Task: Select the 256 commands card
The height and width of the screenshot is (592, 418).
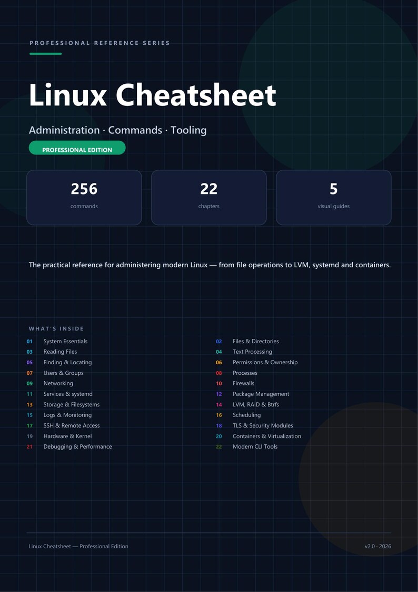Action: (84, 198)
